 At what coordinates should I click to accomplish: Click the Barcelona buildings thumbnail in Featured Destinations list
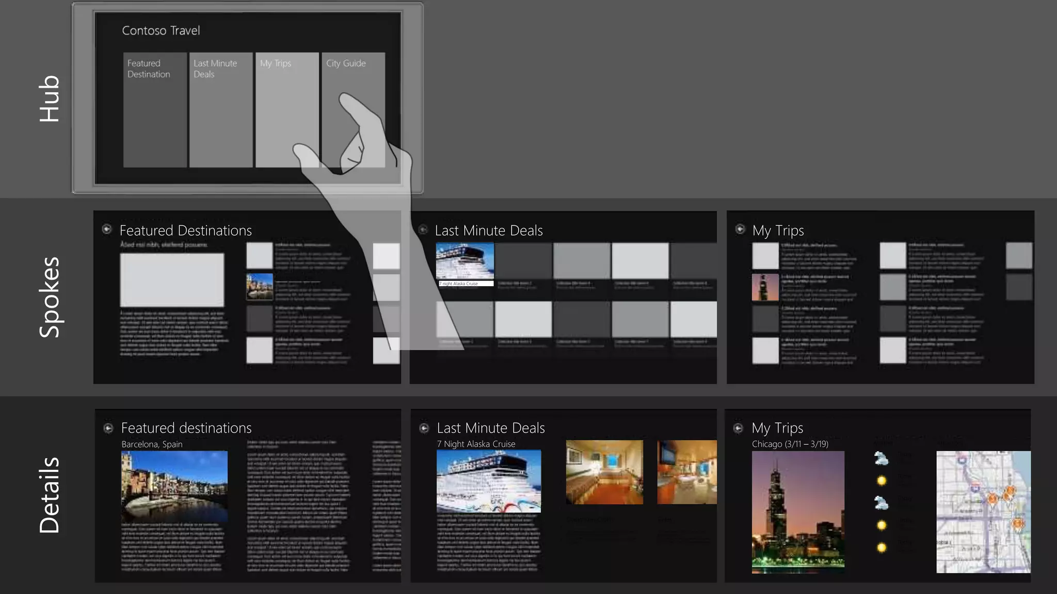[x=260, y=287]
